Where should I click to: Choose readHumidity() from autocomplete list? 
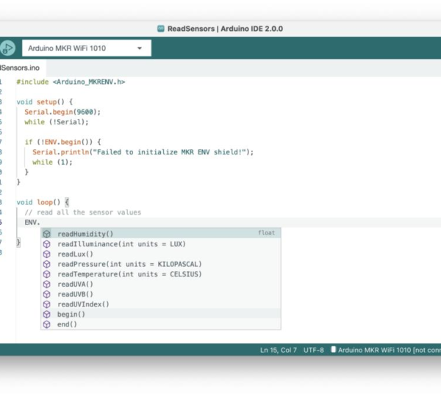click(x=161, y=234)
